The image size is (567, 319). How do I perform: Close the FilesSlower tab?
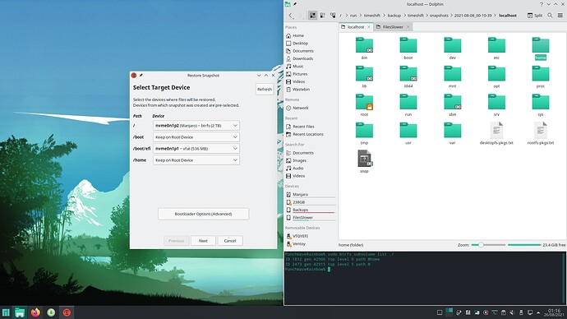click(x=408, y=27)
